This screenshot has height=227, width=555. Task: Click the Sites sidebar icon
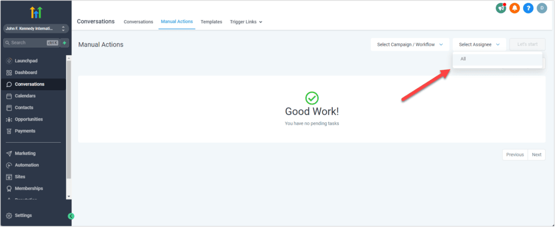[x=9, y=177]
